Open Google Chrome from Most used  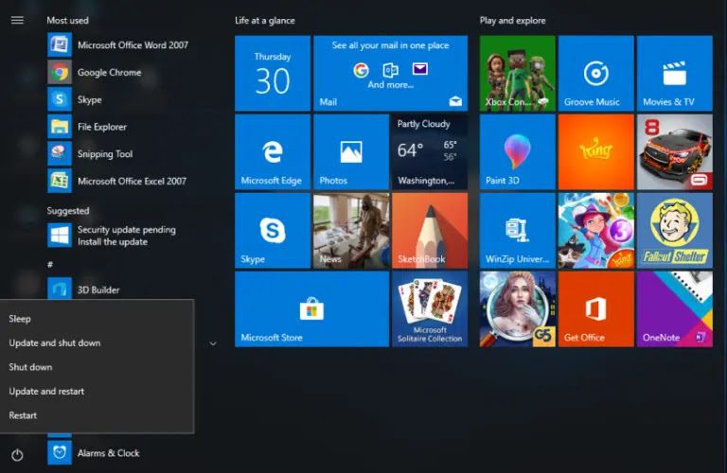(95, 72)
